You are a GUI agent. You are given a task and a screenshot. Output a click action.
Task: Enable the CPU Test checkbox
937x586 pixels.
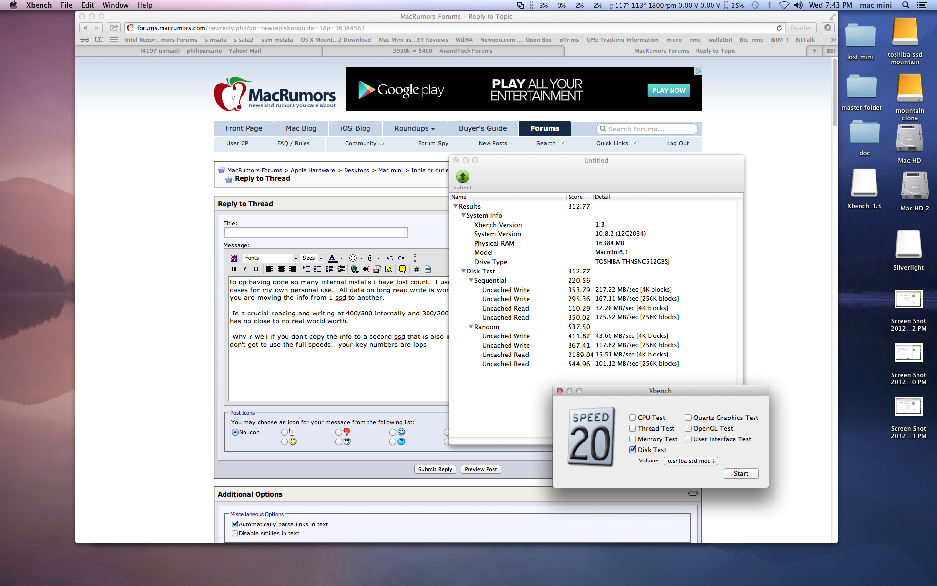click(632, 418)
